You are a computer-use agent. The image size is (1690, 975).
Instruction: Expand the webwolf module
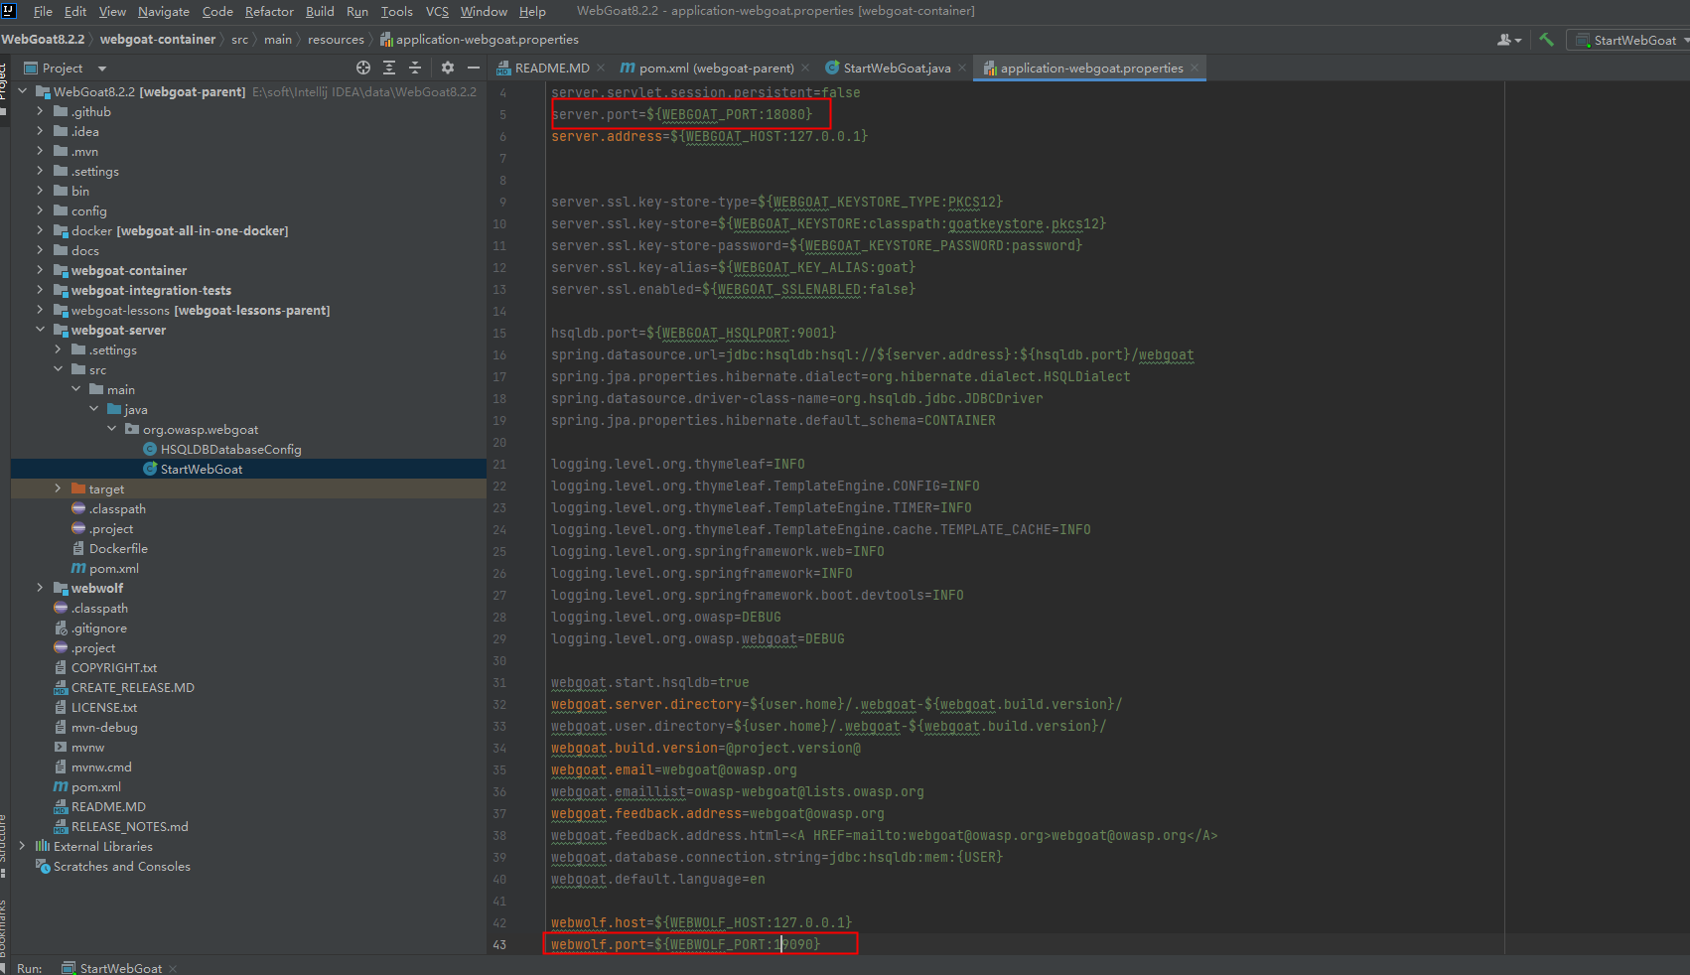pos(40,588)
